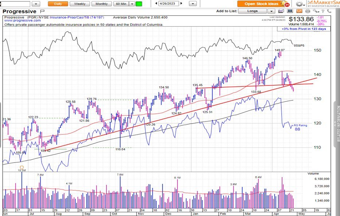Open the help question mark icon
This screenshot has width=340, height=216.
[323, 11]
